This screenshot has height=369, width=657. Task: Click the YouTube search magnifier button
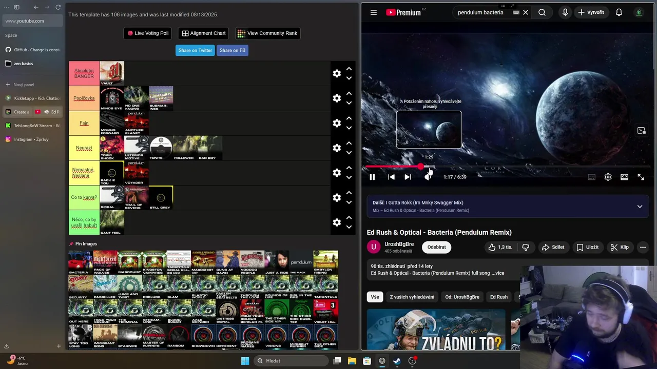[542, 12]
